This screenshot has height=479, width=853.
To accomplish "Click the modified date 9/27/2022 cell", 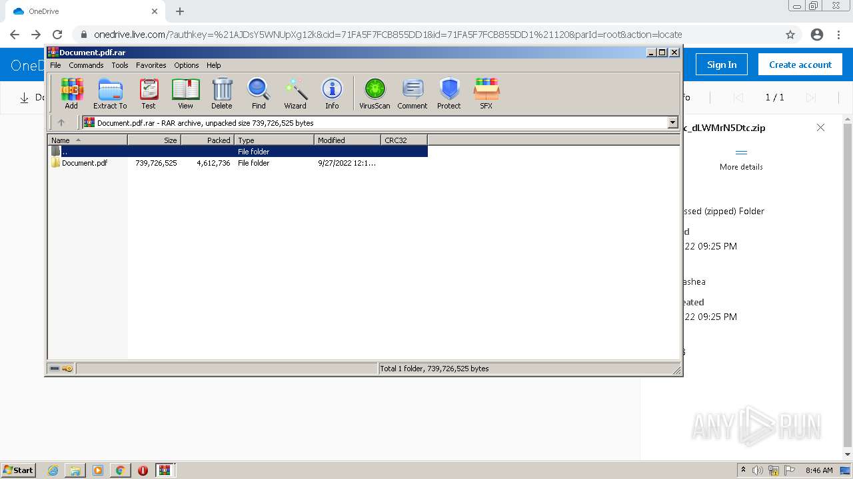I will click(347, 163).
